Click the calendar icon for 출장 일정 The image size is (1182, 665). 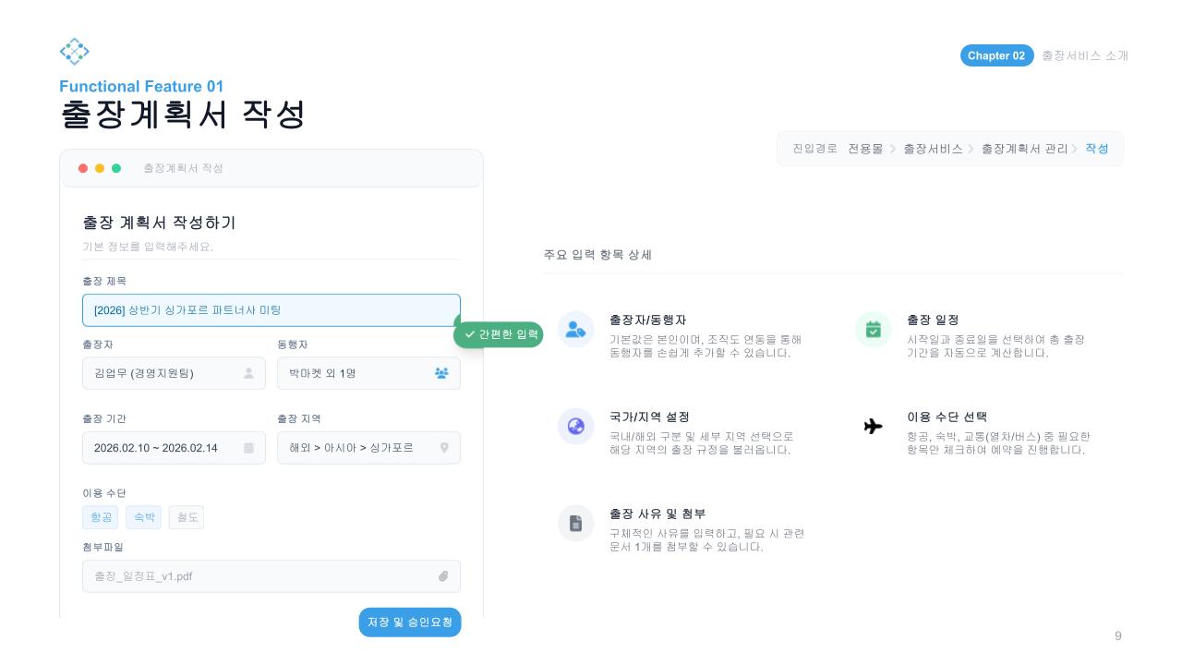[873, 330]
